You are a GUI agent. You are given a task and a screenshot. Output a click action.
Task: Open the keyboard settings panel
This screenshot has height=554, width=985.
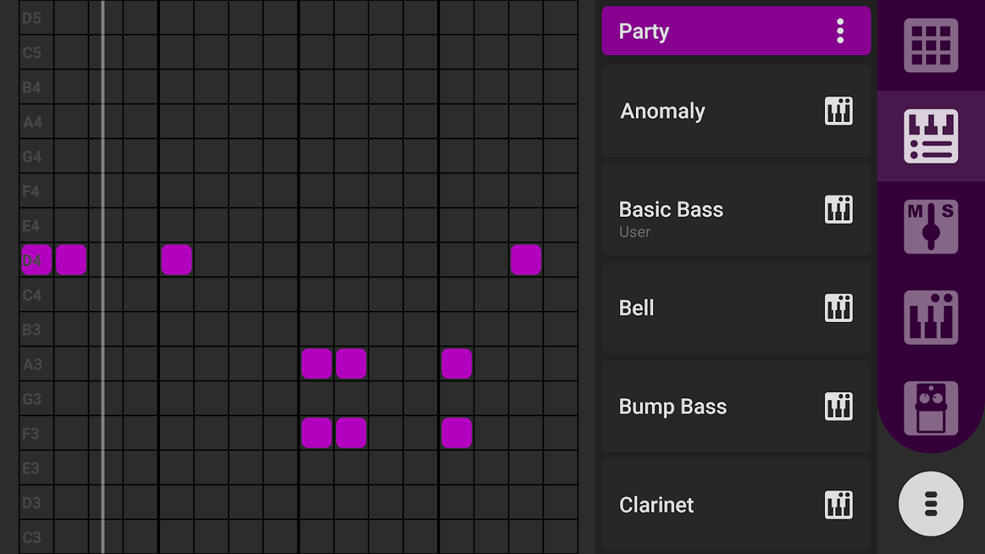pyautogui.click(x=930, y=317)
